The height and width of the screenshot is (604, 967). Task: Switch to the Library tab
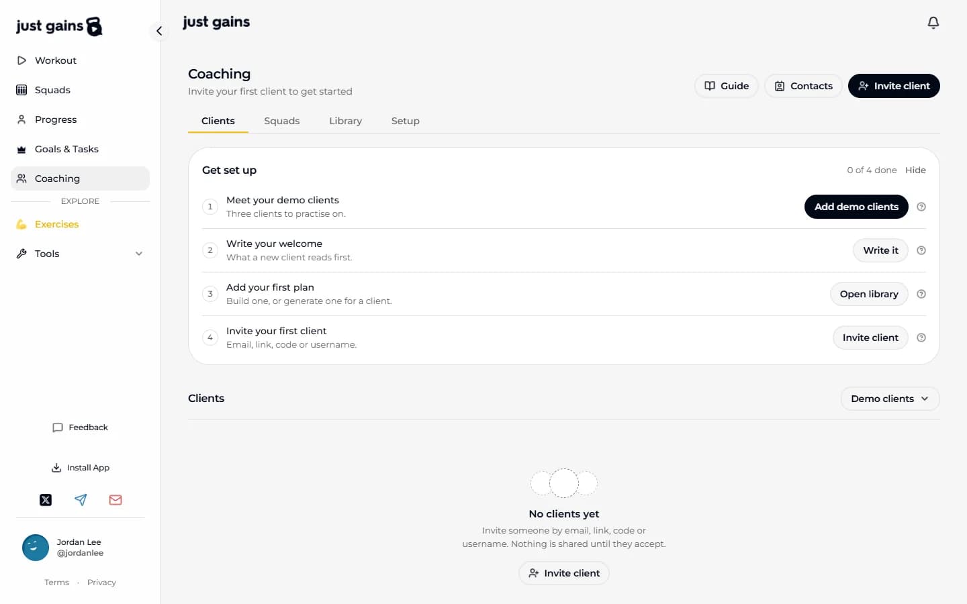point(346,121)
